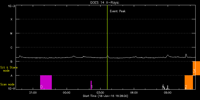The image size is (200, 100).
Task: Click the C flare class axis label
Action: (x=11, y=47)
